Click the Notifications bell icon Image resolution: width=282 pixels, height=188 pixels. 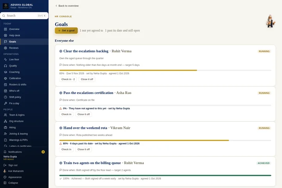click(5, 152)
